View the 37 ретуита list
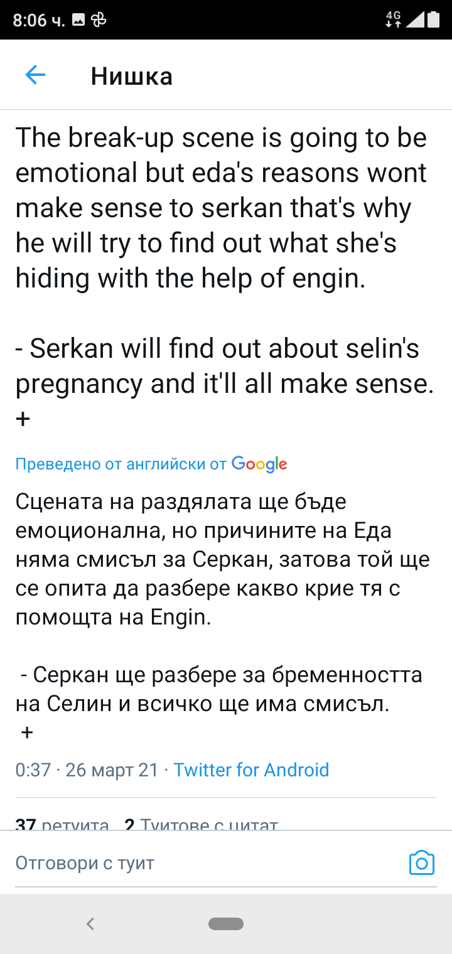This screenshot has height=954, width=452. (62, 825)
